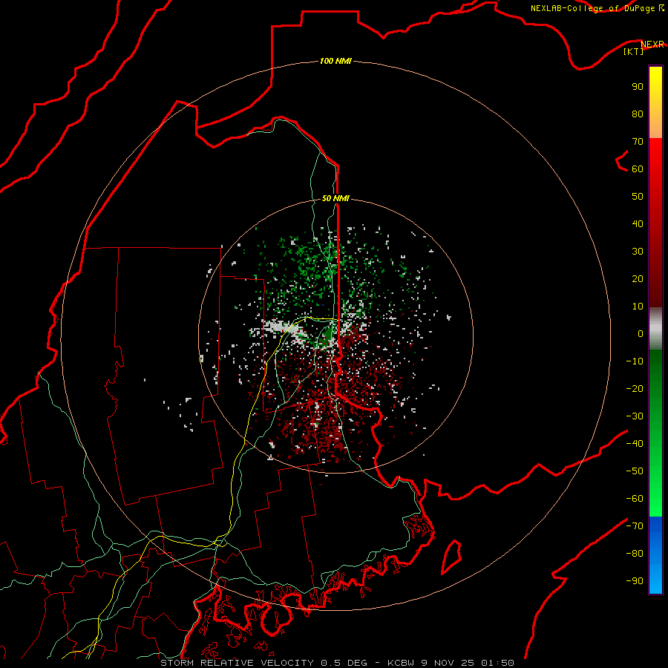
Task: Click the 100 NMI range ring label
Action: click(335, 62)
